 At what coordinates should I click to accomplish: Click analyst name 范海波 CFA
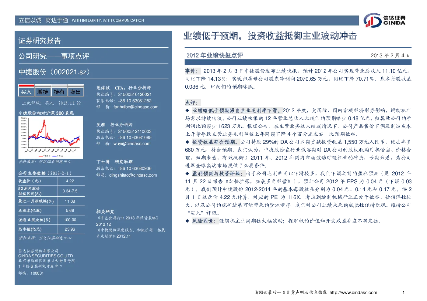110,88
